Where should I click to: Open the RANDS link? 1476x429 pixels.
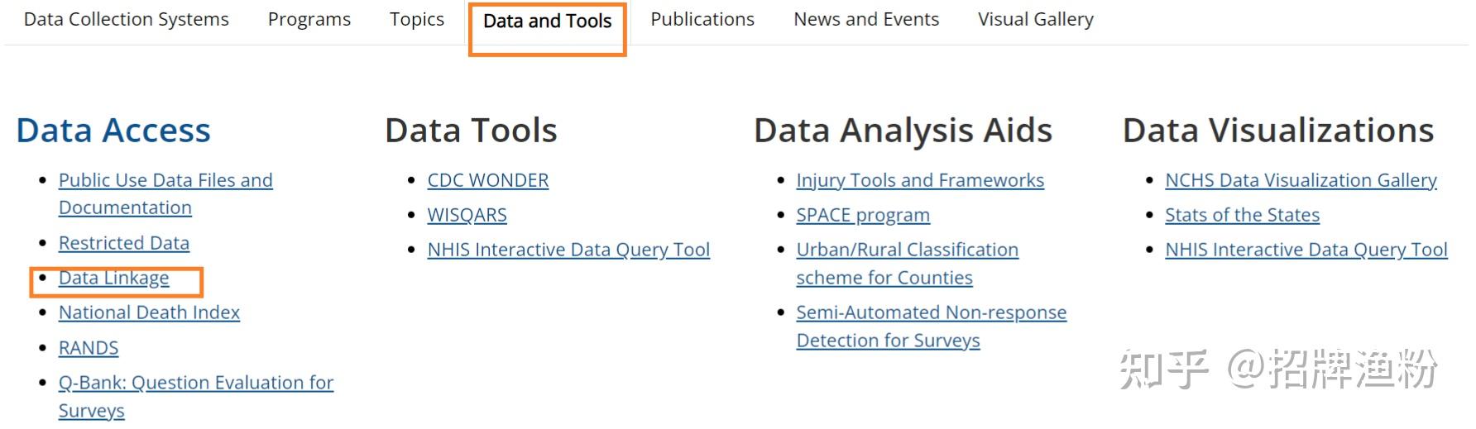89,348
